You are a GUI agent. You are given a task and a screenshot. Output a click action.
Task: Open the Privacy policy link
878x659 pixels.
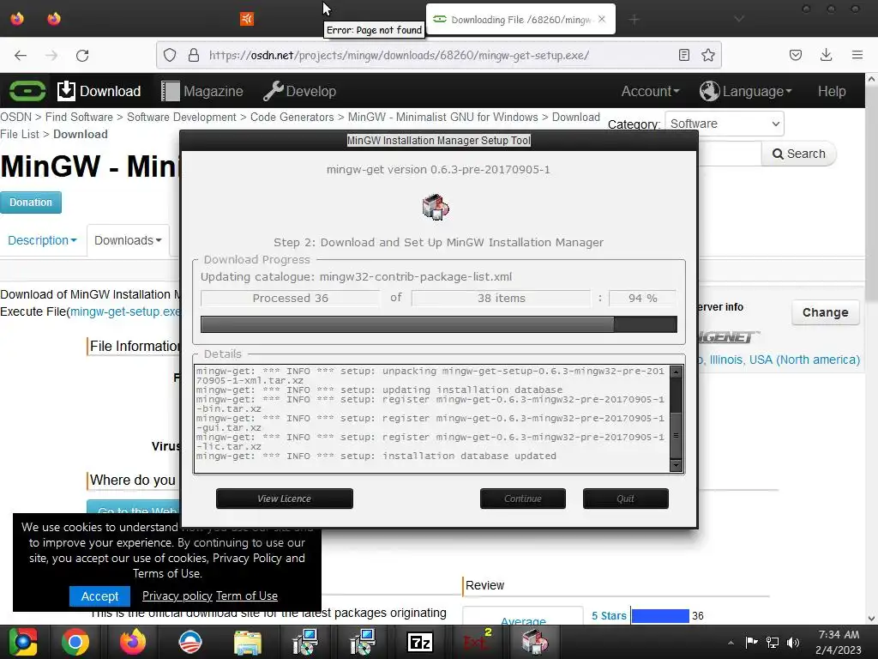click(177, 596)
